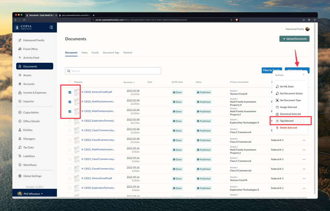
Task: Reload the browser page
Action: pyautogui.click(x=24, y=20)
